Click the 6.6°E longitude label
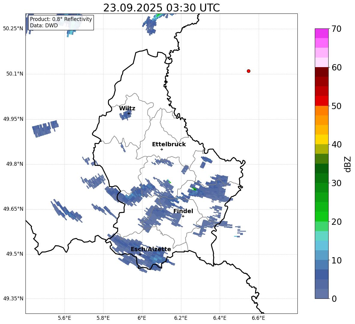 pyautogui.click(x=258, y=318)
